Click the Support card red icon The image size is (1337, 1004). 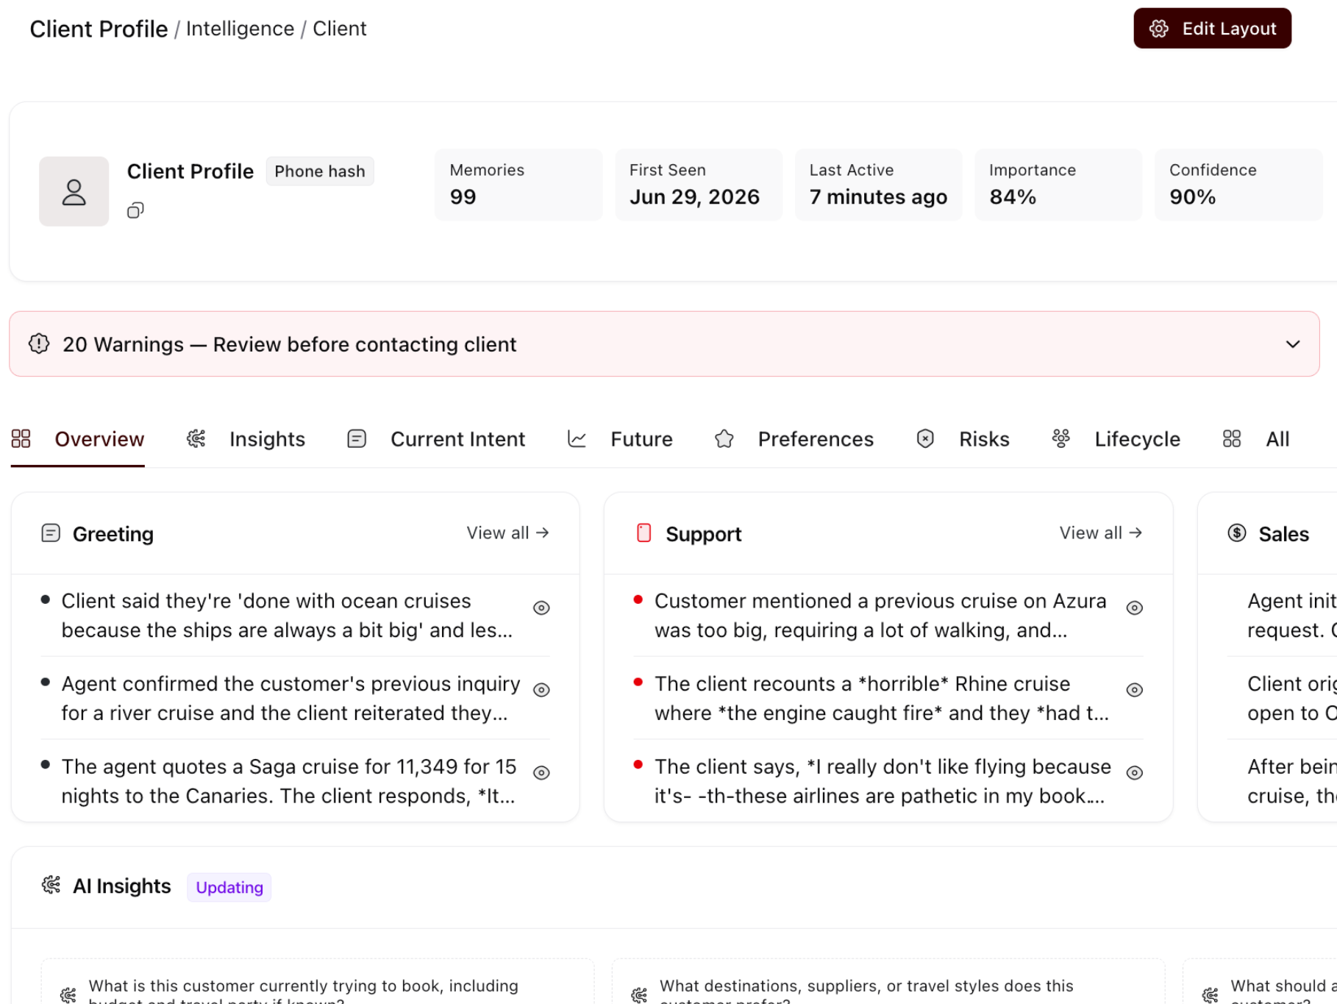tap(644, 533)
